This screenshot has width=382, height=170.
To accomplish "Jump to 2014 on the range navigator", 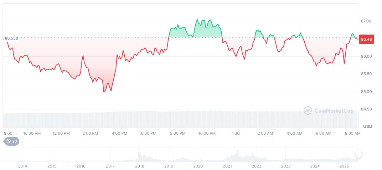I will (x=22, y=166).
